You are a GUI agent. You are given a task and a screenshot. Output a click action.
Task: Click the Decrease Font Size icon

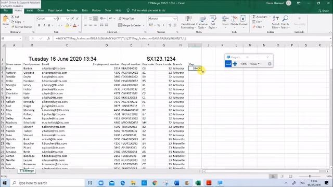77,19
